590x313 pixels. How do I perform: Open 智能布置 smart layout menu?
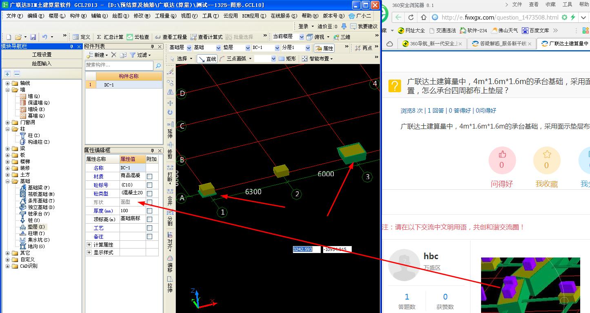tap(317, 59)
